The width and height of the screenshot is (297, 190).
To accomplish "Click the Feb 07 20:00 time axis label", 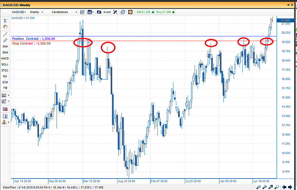I will point(159,181).
